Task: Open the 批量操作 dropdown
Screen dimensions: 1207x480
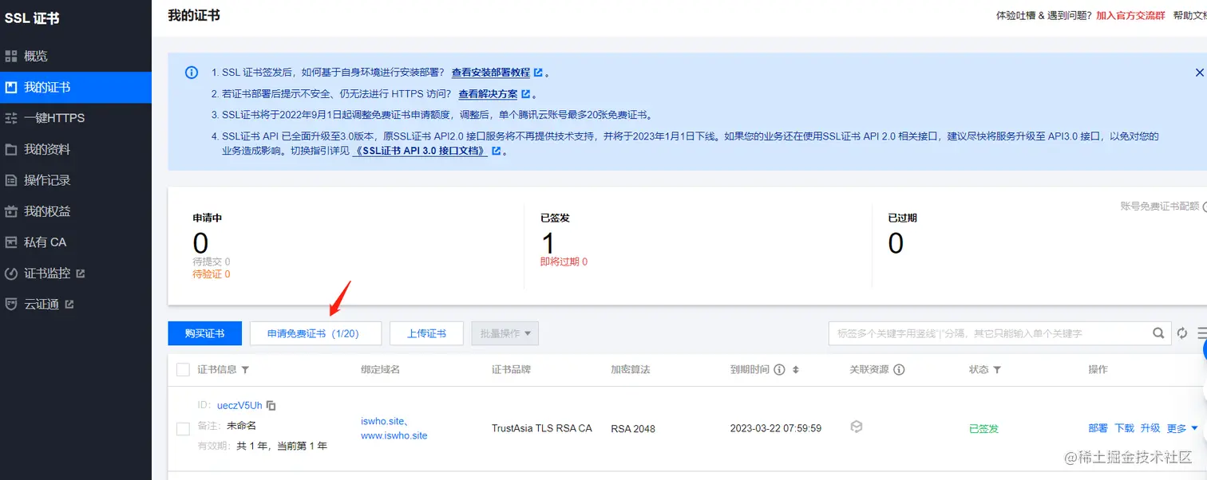Action: 505,333
